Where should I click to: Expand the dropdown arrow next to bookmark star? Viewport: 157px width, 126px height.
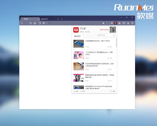coord(107,23)
